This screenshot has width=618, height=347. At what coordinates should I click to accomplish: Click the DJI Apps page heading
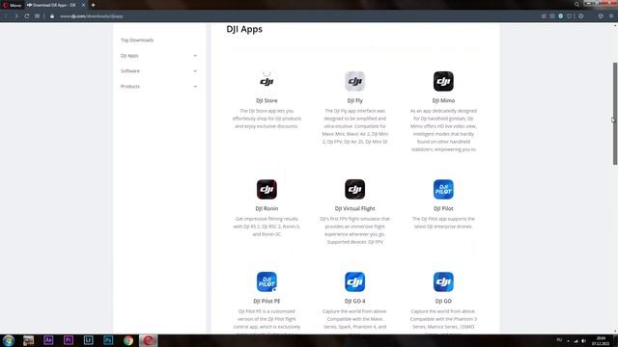(x=244, y=29)
